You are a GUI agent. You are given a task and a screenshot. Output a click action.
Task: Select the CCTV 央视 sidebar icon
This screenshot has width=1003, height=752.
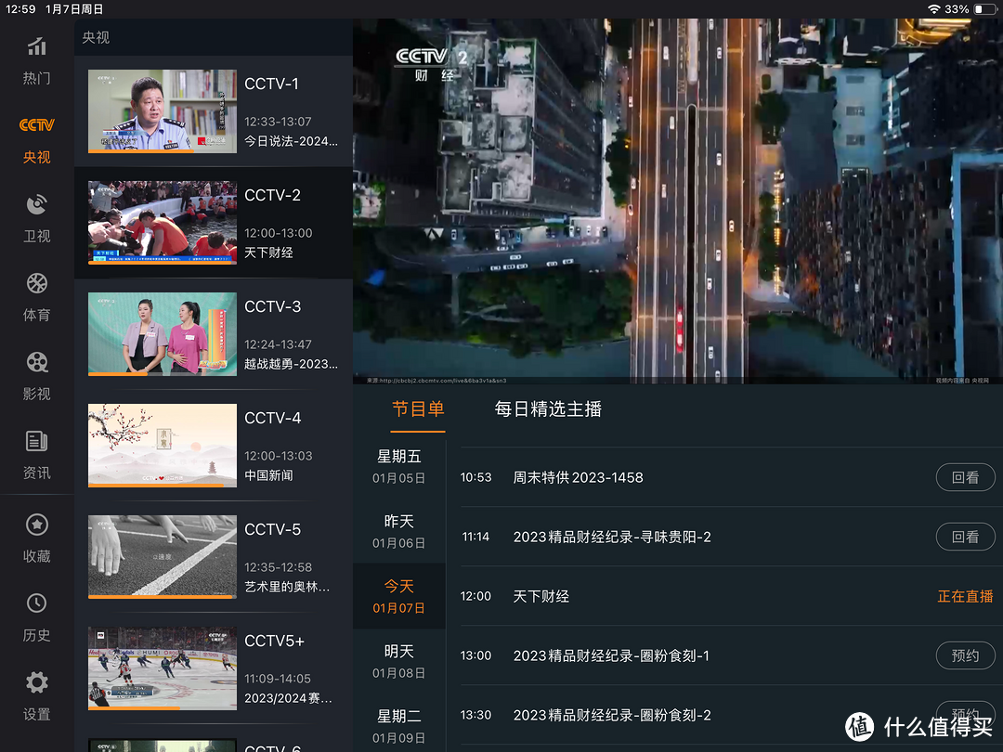pyautogui.click(x=36, y=125)
